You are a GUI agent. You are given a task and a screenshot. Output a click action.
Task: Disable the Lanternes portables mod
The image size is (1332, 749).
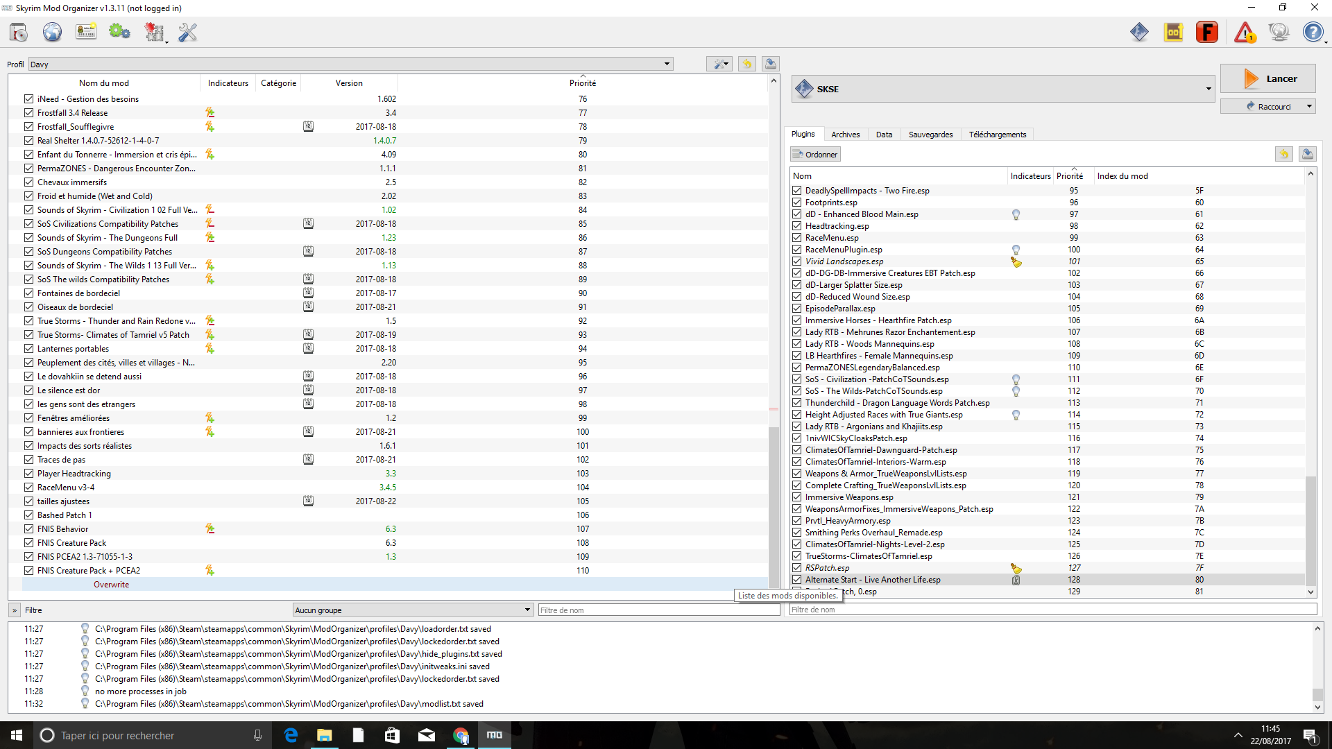tap(28, 348)
